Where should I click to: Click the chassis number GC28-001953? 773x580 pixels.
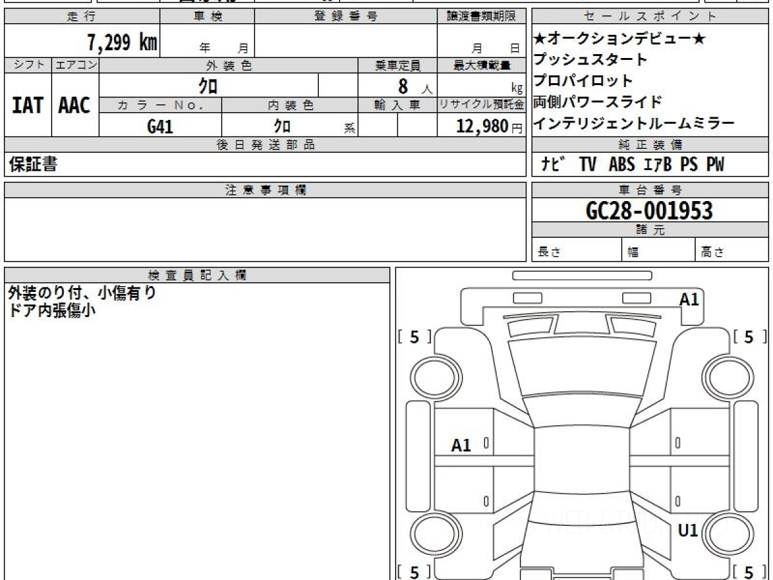pyautogui.click(x=649, y=210)
